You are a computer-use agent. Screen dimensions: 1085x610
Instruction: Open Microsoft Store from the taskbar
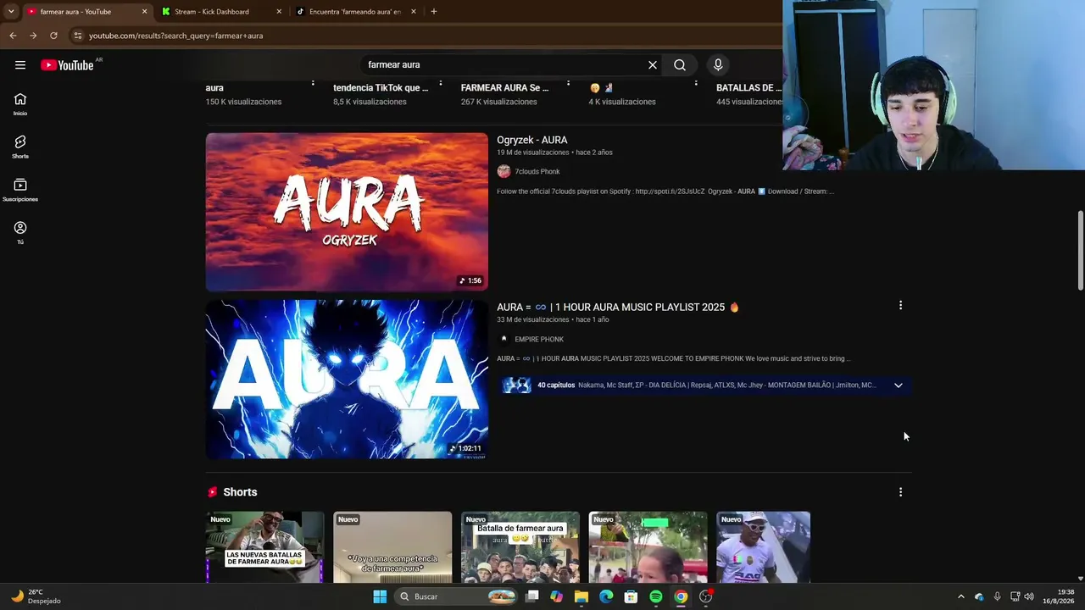[631, 596]
